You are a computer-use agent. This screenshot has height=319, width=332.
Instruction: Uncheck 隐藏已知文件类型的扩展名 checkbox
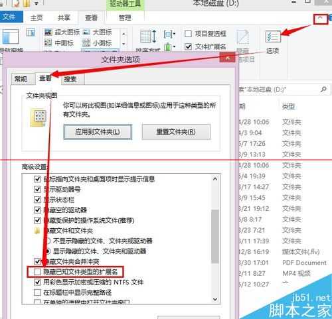37,272
